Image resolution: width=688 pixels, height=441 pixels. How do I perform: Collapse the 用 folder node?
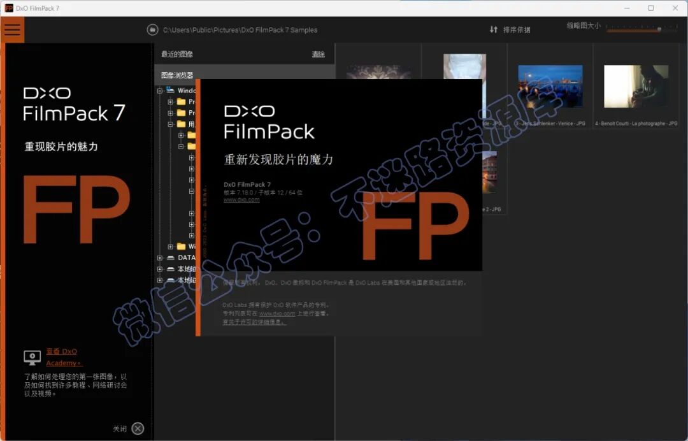(x=170, y=124)
